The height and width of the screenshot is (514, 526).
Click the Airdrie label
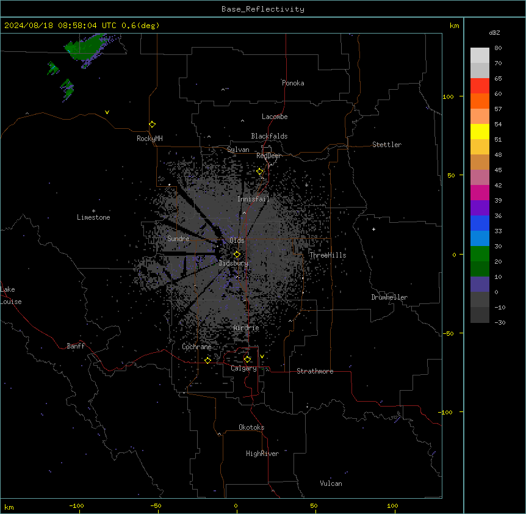click(247, 328)
